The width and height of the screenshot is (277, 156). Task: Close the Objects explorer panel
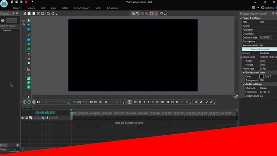tap(17, 13)
